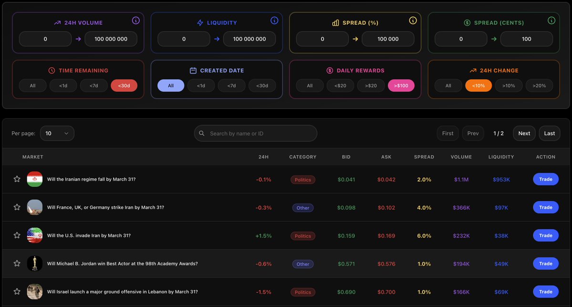572x307 pixels.
Task: Click the Spread (%) bar chart icon
Action: click(x=335, y=22)
